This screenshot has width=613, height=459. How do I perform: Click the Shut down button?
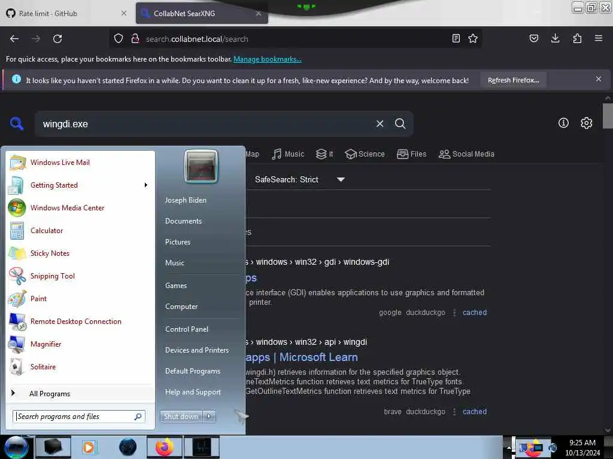coord(181,417)
